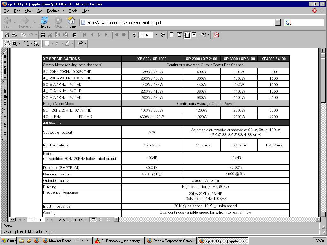Click the page number field 1 von 1
The height and width of the screenshot is (245, 327).
click(x=35, y=219)
